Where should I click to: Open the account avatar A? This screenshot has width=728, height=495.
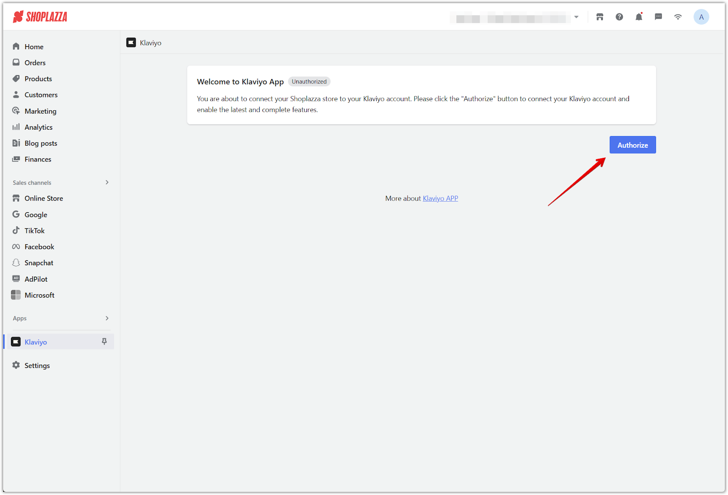coord(701,17)
